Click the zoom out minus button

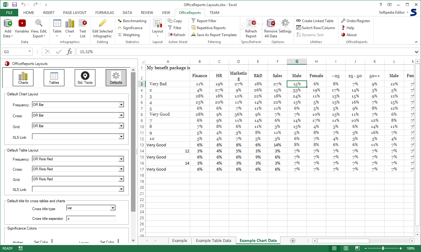coord(365,248)
